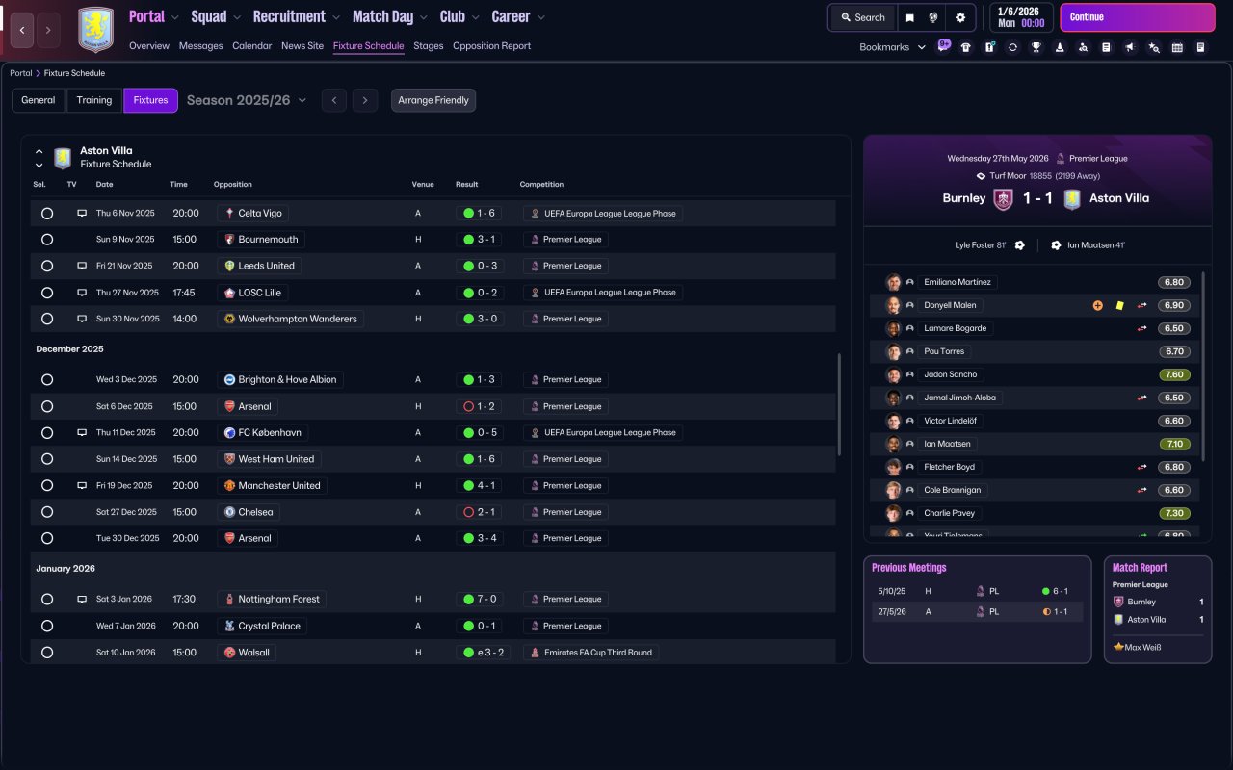Click the Burnley crest in match summary
Viewport: 1233px width, 770px height.
point(1004,199)
